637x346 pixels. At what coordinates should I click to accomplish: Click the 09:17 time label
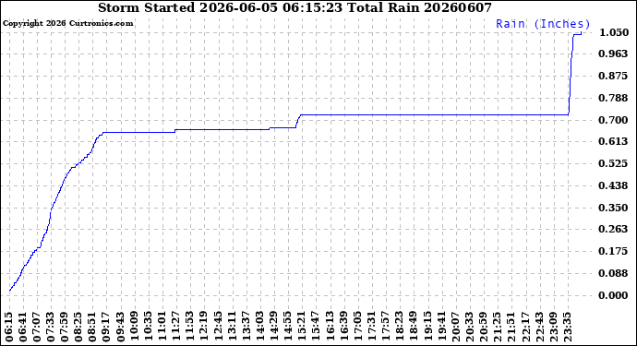point(106,328)
